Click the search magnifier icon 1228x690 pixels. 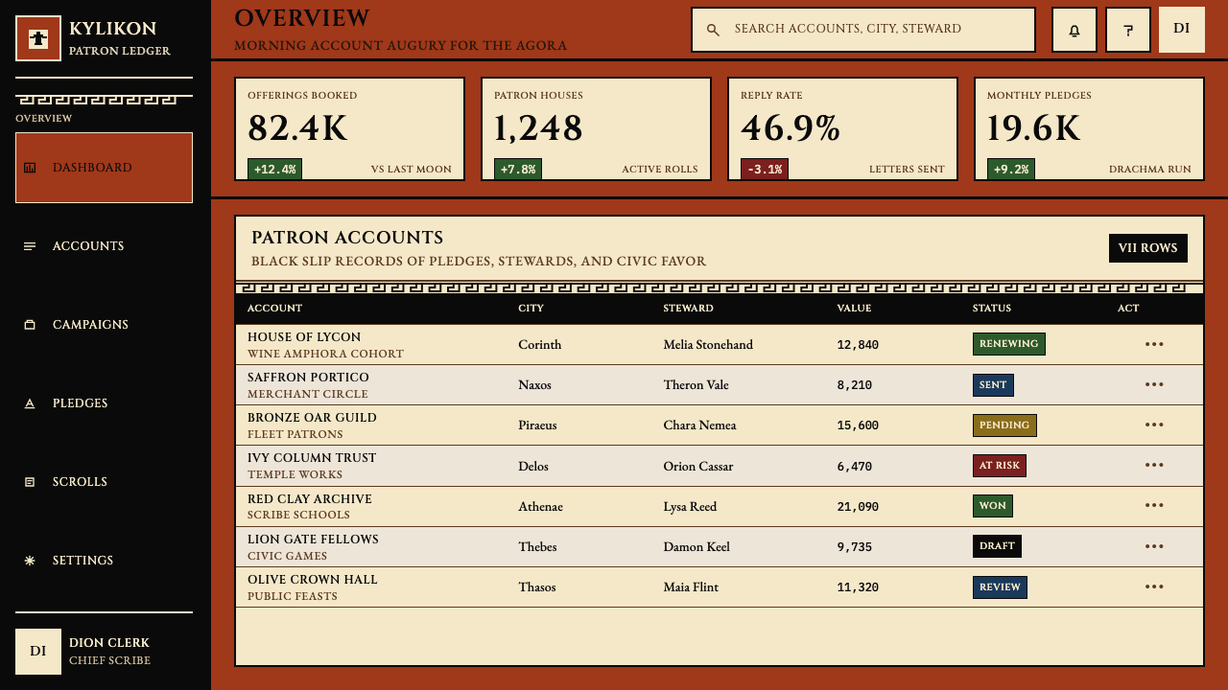(x=713, y=30)
